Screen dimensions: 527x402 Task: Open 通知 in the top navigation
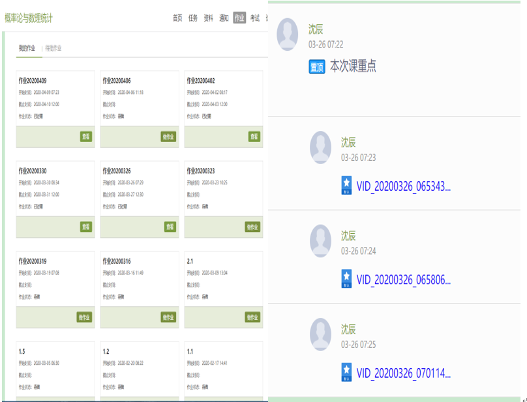coord(224,18)
